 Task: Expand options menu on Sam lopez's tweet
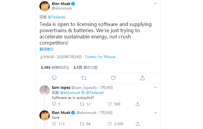coord(156,88)
